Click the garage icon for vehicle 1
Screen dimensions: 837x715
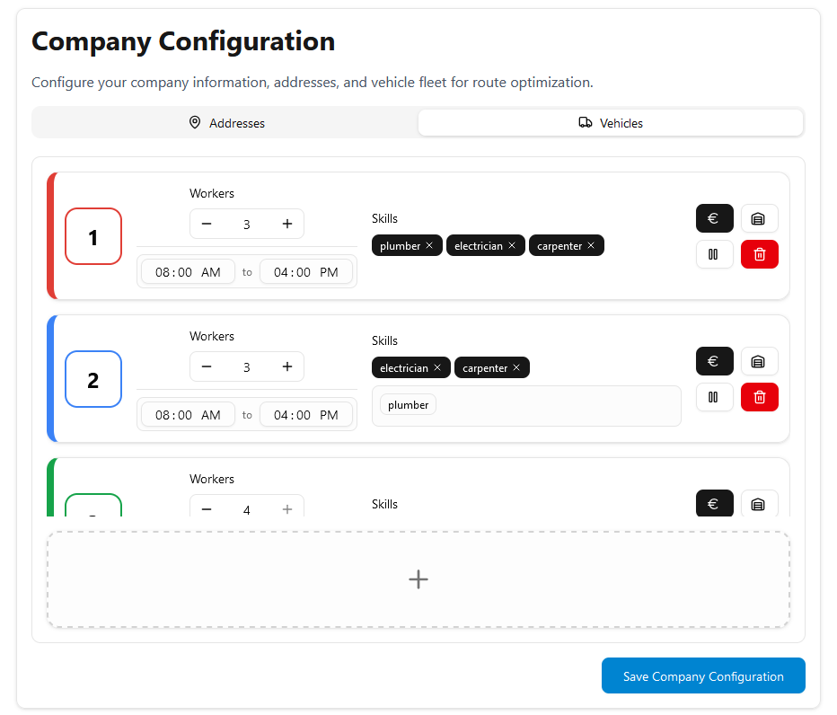759,218
